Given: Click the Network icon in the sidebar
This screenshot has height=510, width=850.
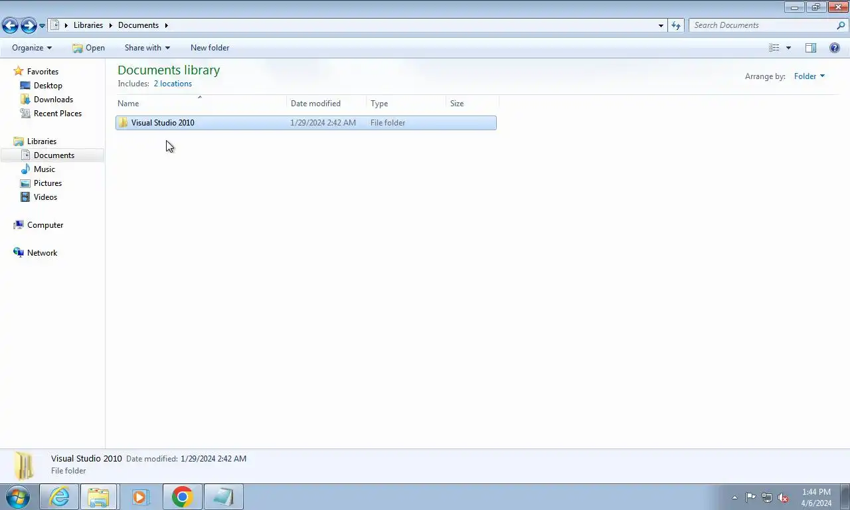Looking at the screenshot, I should [x=19, y=252].
